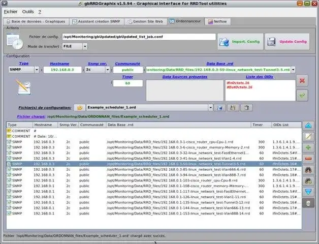The width and height of the screenshot is (319, 244).
Task: Add a job with the green plus icon
Action: coord(308,147)
